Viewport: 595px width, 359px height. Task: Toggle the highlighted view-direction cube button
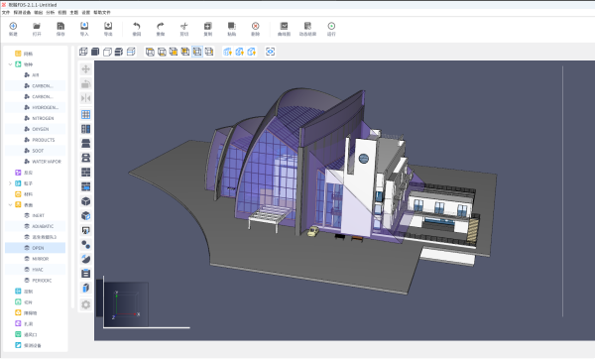[x=197, y=52]
